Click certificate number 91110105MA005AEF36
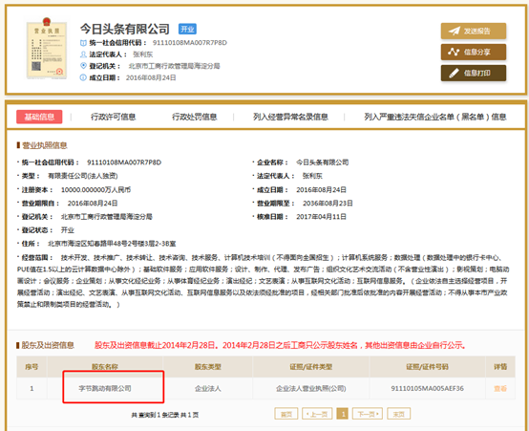 tap(427, 388)
